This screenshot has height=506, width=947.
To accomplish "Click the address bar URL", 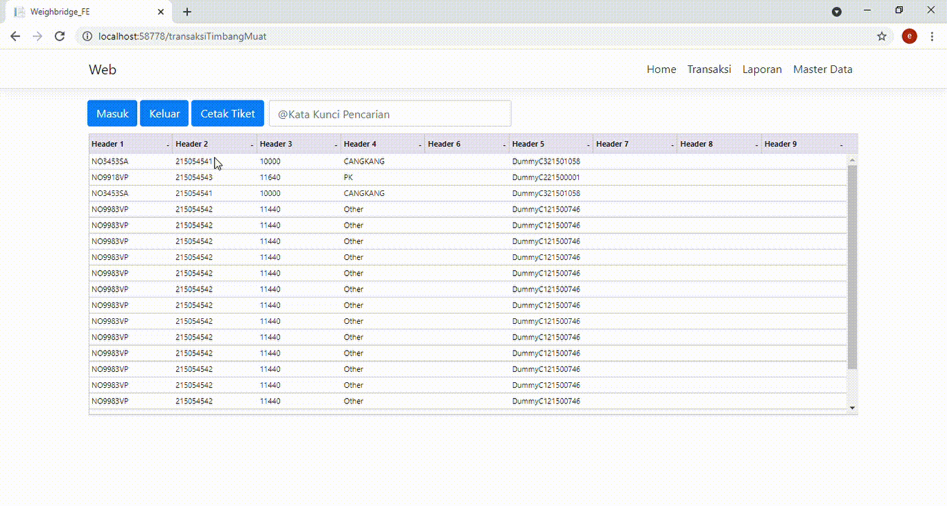I will [x=182, y=36].
